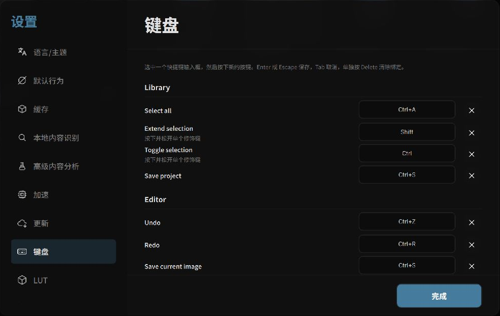Focus the Extend selection Shift shortcut field
The height and width of the screenshot is (316, 500).
click(x=407, y=132)
